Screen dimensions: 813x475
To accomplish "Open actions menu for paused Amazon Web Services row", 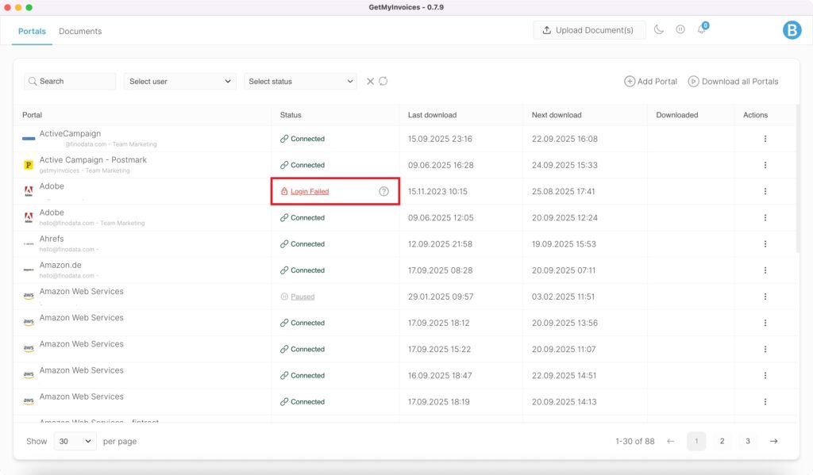I will (x=765, y=297).
